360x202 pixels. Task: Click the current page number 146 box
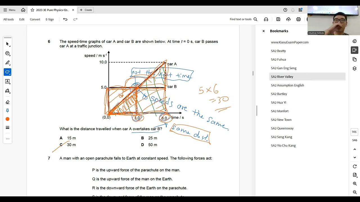(x=354, y=132)
